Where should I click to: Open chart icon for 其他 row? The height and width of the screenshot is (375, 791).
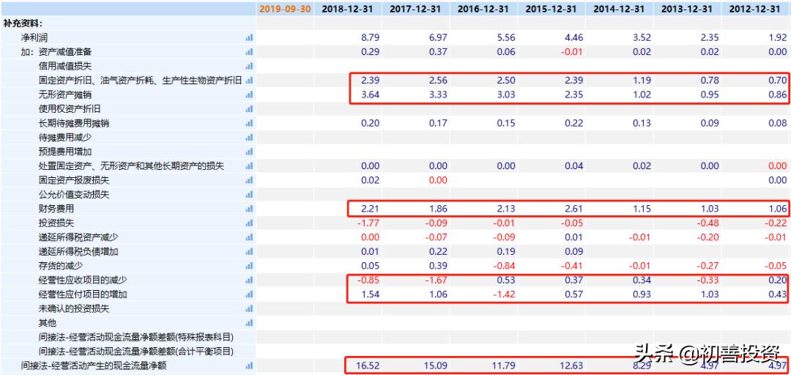(x=249, y=322)
